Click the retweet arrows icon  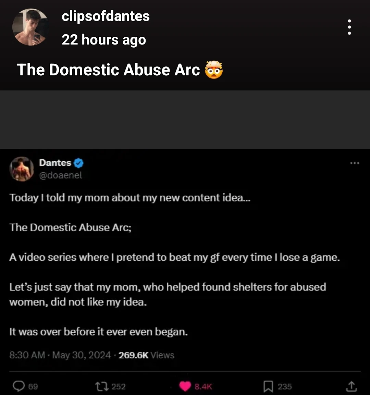point(102,386)
